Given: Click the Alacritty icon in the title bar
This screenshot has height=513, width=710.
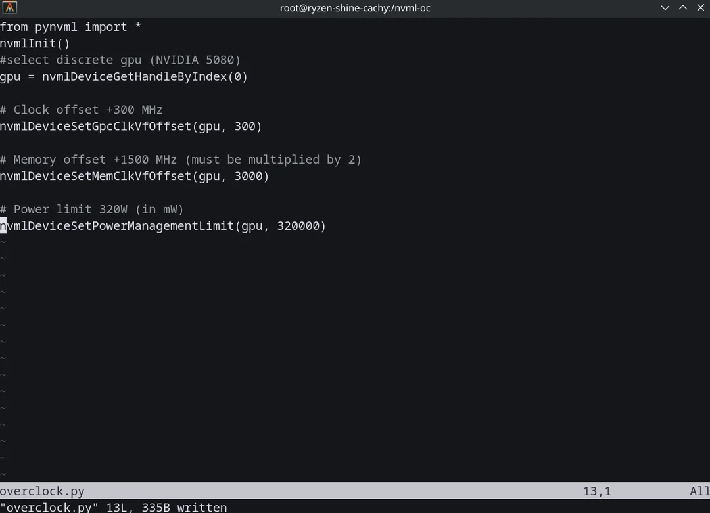Looking at the screenshot, I should [x=9, y=8].
